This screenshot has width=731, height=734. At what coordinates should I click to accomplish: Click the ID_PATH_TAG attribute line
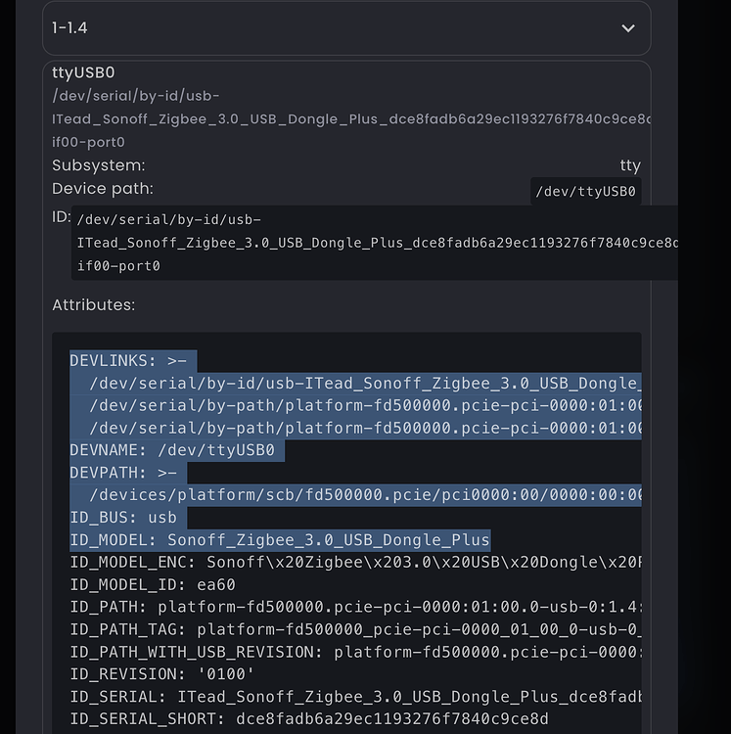tap(354, 630)
